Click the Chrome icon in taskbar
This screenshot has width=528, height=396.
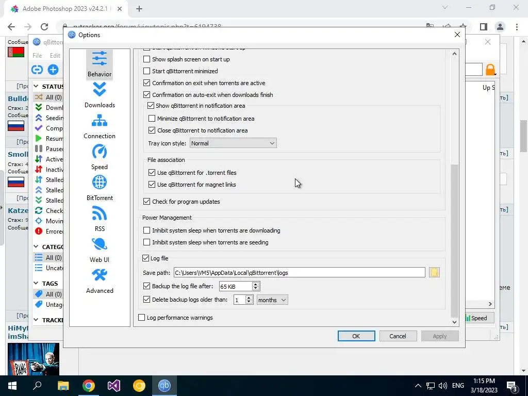click(89, 386)
